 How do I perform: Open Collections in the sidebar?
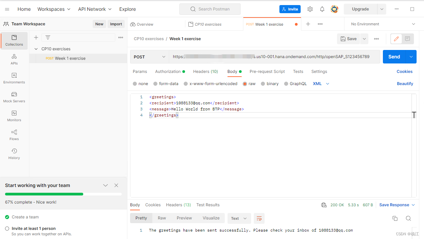click(14, 41)
